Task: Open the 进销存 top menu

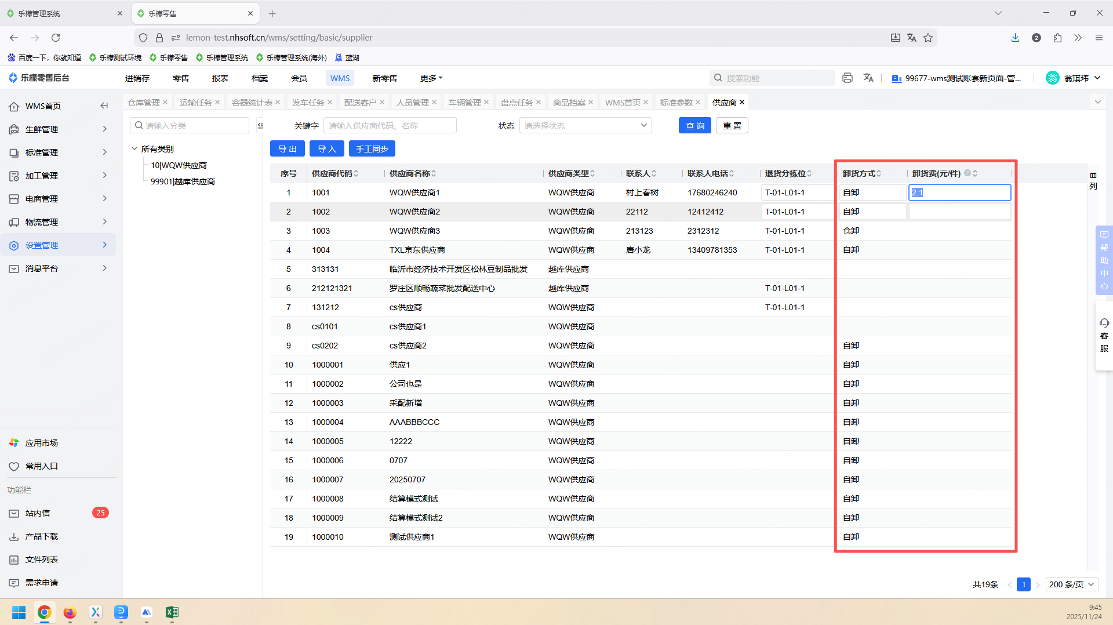Action: 137,78
